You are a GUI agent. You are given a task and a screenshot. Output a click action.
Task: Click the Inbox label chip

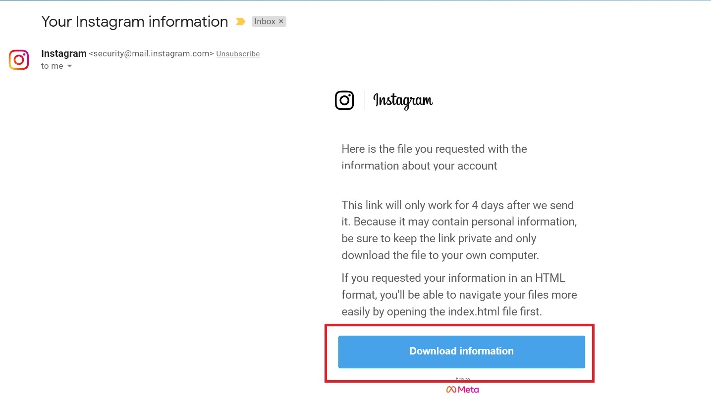[265, 22]
